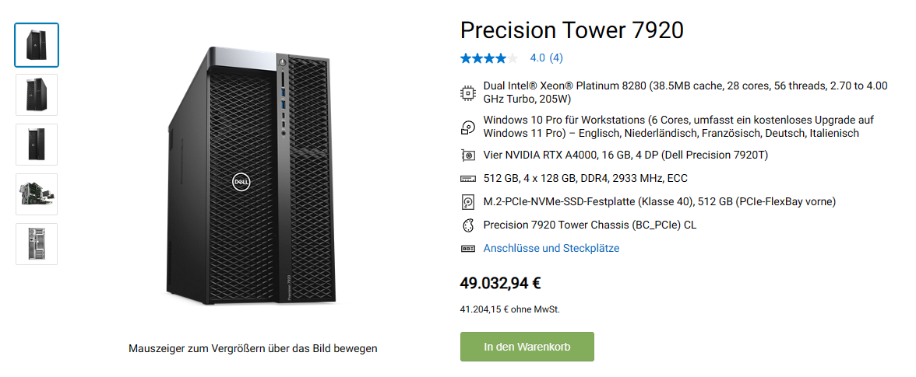Show the fifth rear-view tower thumbnail
The width and height of the screenshot is (916, 377).
tap(37, 244)
